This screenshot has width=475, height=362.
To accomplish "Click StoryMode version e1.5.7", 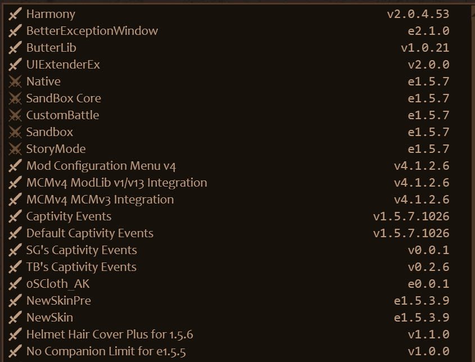I will pyautogui.click(x=429, y=149).
